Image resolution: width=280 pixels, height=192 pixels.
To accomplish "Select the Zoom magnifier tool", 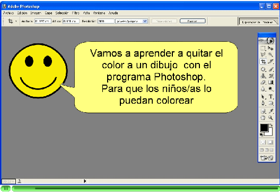I will click(x=270, y=117).
